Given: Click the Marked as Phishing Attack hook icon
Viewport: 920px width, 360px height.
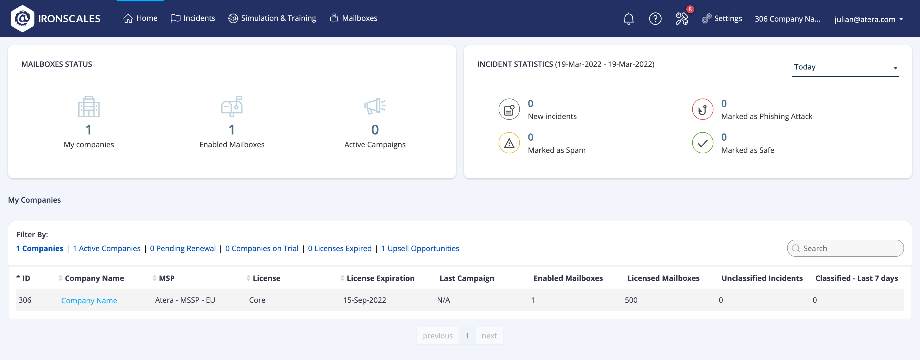Looking at the screenshot, I should point(703,109).
